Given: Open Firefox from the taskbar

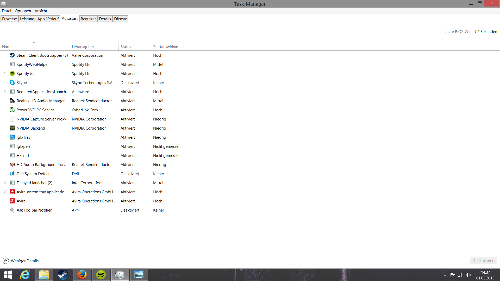Looking at the screenshot, I should [82, 274].
